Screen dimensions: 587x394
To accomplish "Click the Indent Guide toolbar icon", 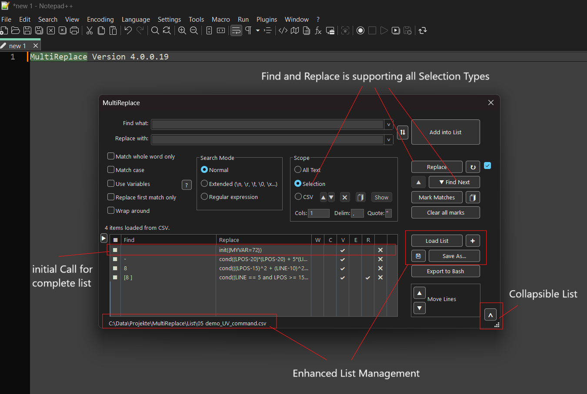I will point(268,30).
